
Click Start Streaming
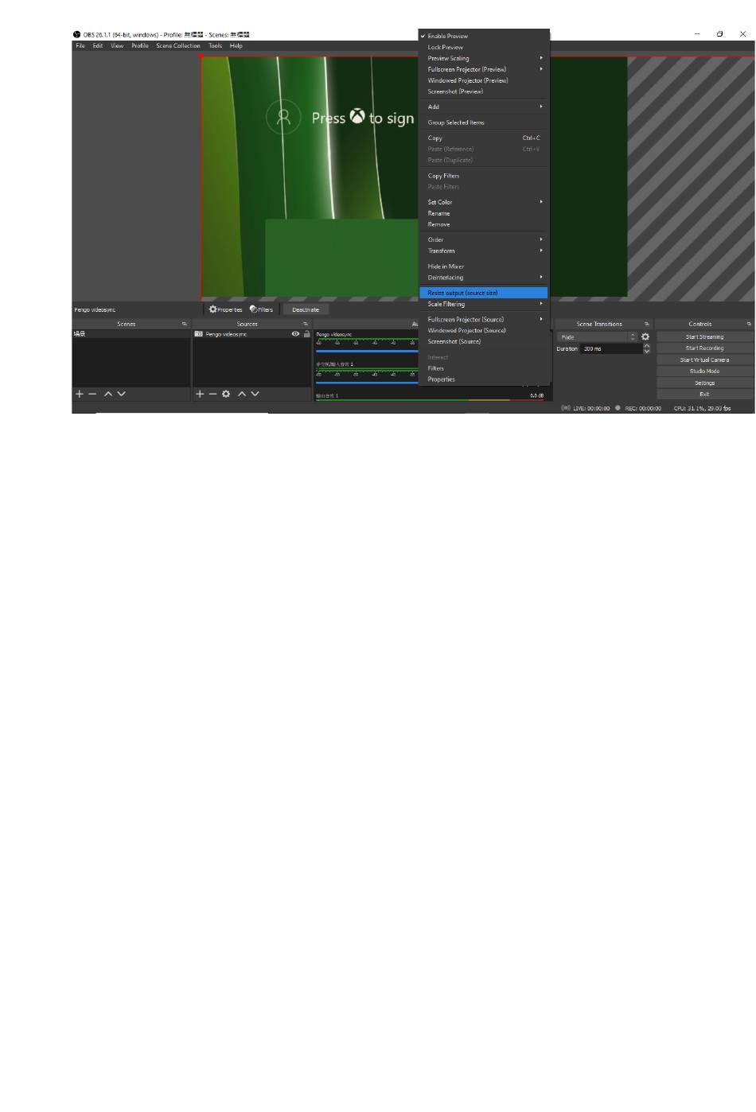pyautogui.click(x=705, y=336)
